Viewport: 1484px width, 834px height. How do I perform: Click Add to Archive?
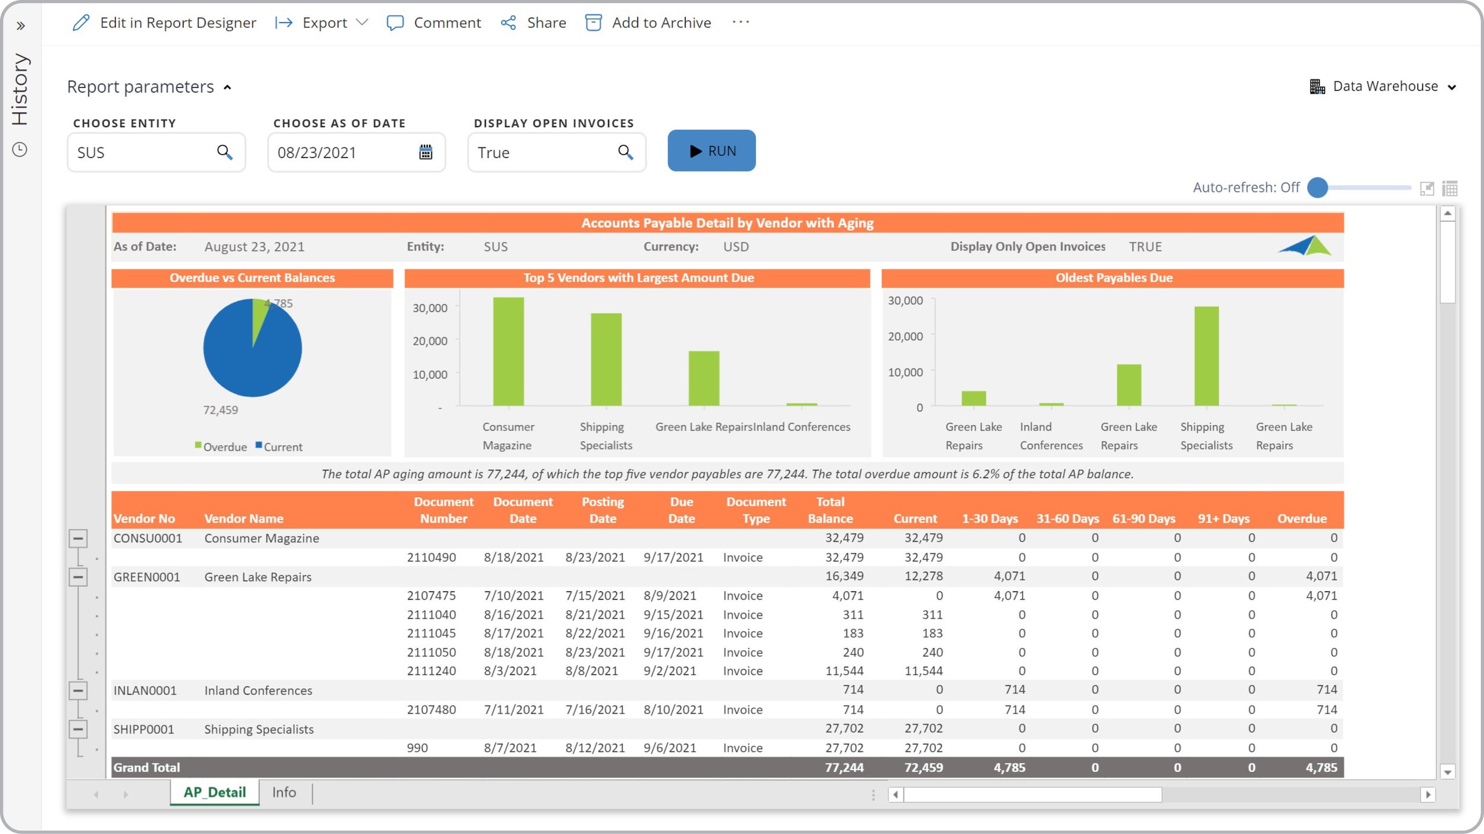[x=648, y=23]
